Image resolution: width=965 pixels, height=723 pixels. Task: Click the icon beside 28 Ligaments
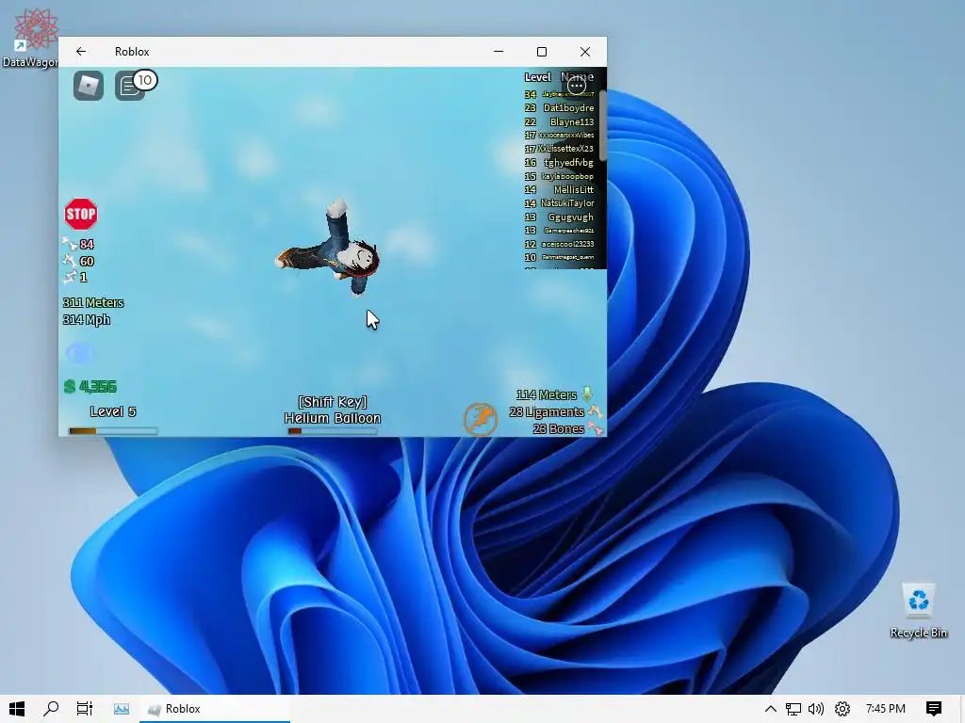(x=596, y=410)
